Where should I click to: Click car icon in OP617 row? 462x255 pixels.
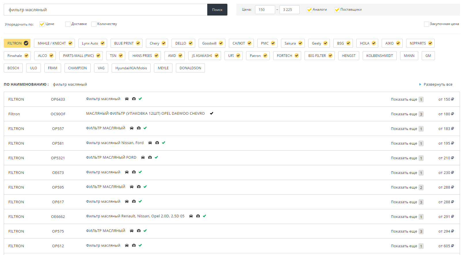coord(127,202)
